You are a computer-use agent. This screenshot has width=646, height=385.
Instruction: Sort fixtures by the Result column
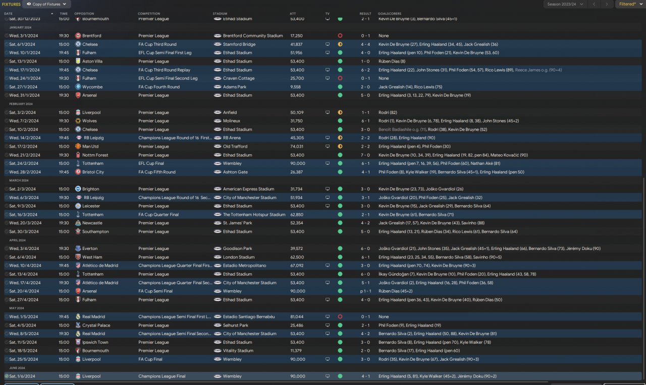365,14
